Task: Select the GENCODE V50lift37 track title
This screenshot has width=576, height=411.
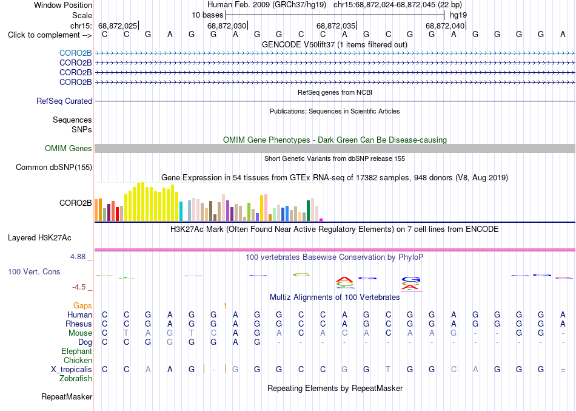Action: [x=334, y=44]
